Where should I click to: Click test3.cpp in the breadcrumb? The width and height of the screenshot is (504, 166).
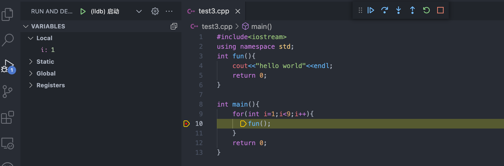tap(217, 27)
